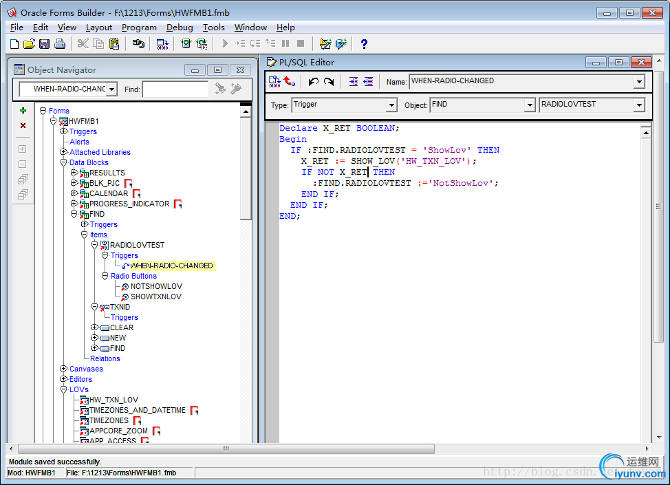Select the SHOWTXNLOV radio button node
Screen dimensions: 670x485
click(x=156, y=297)
